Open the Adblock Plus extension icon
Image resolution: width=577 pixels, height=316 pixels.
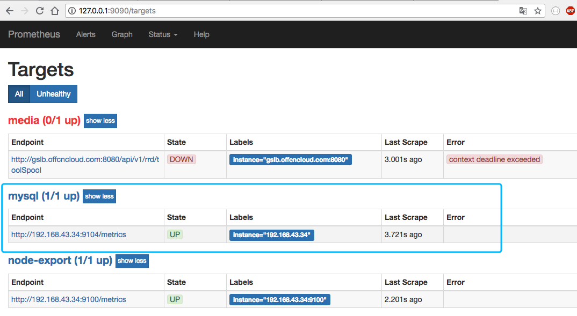571,11
